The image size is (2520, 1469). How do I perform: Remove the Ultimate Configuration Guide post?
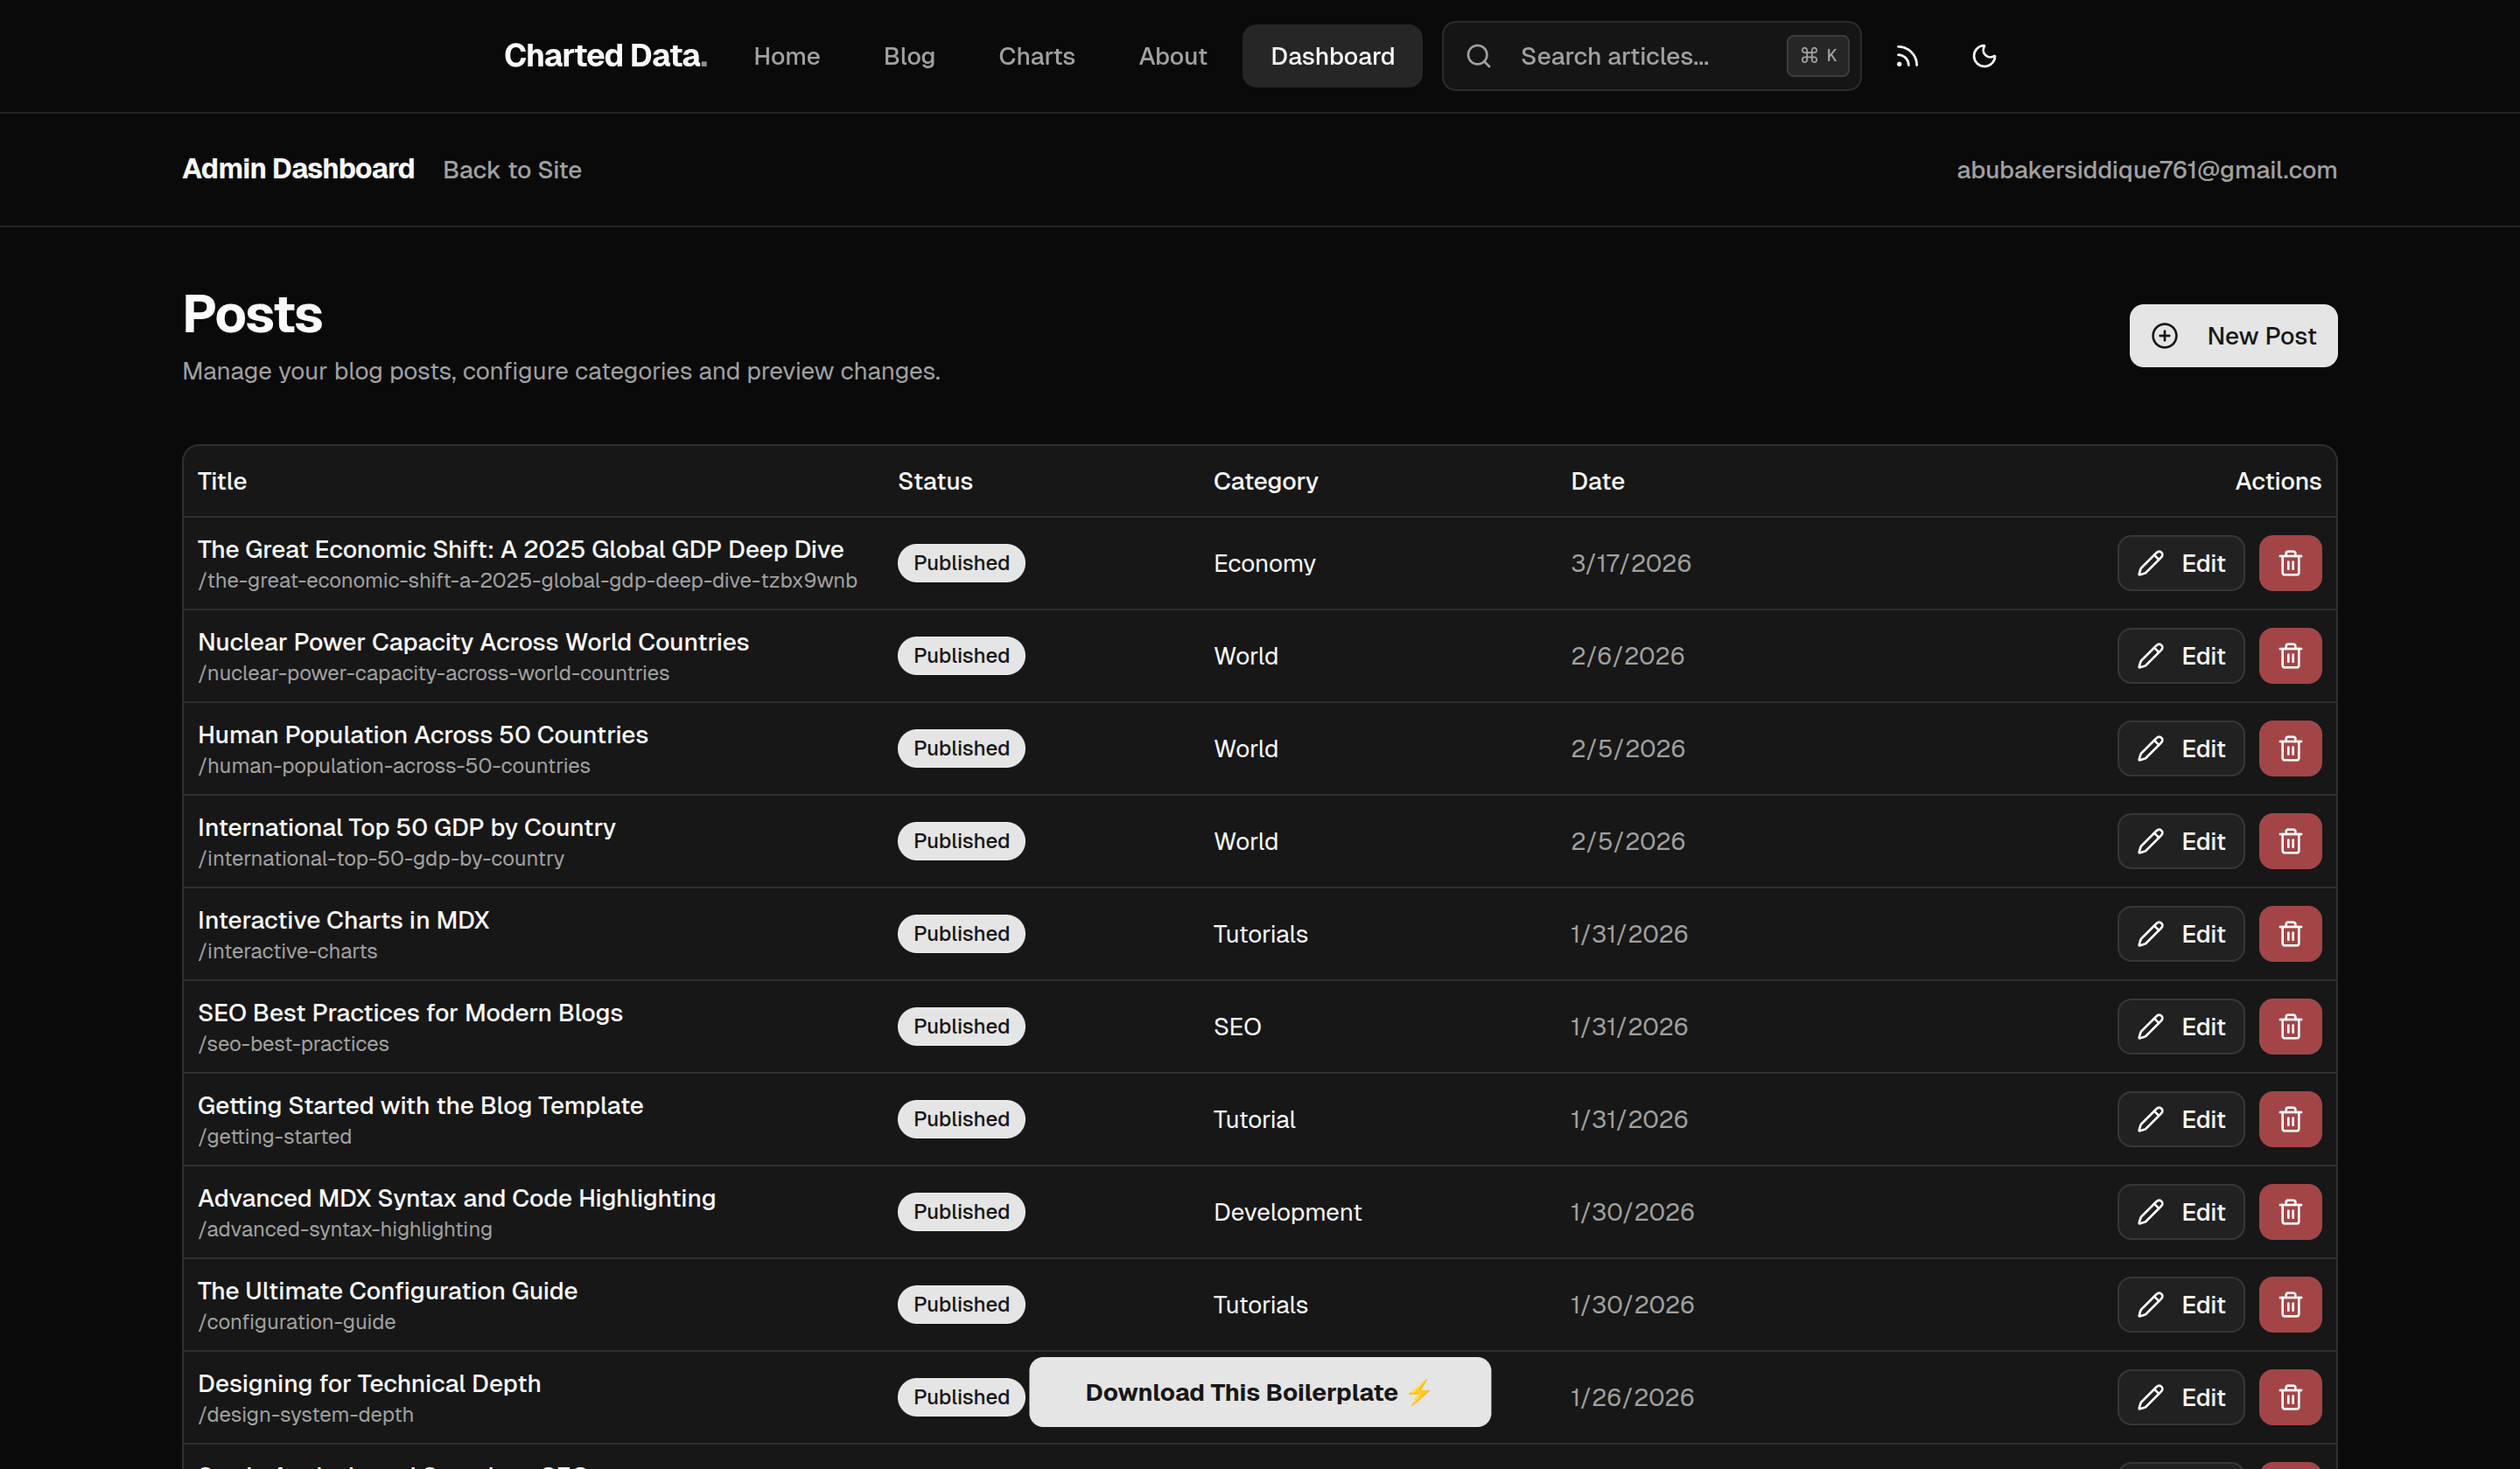[x=2289, y=1304]
